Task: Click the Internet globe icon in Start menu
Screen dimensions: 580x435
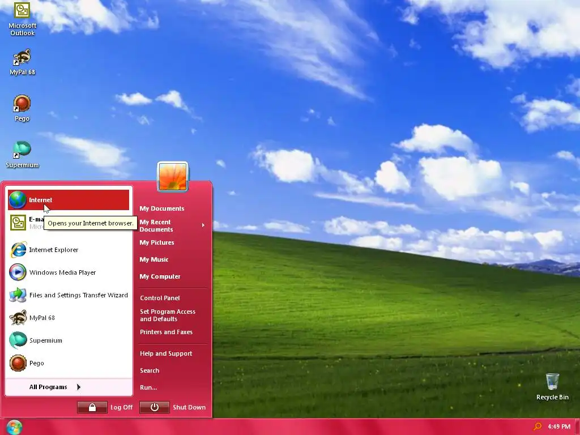Action: tap(18, 200)
